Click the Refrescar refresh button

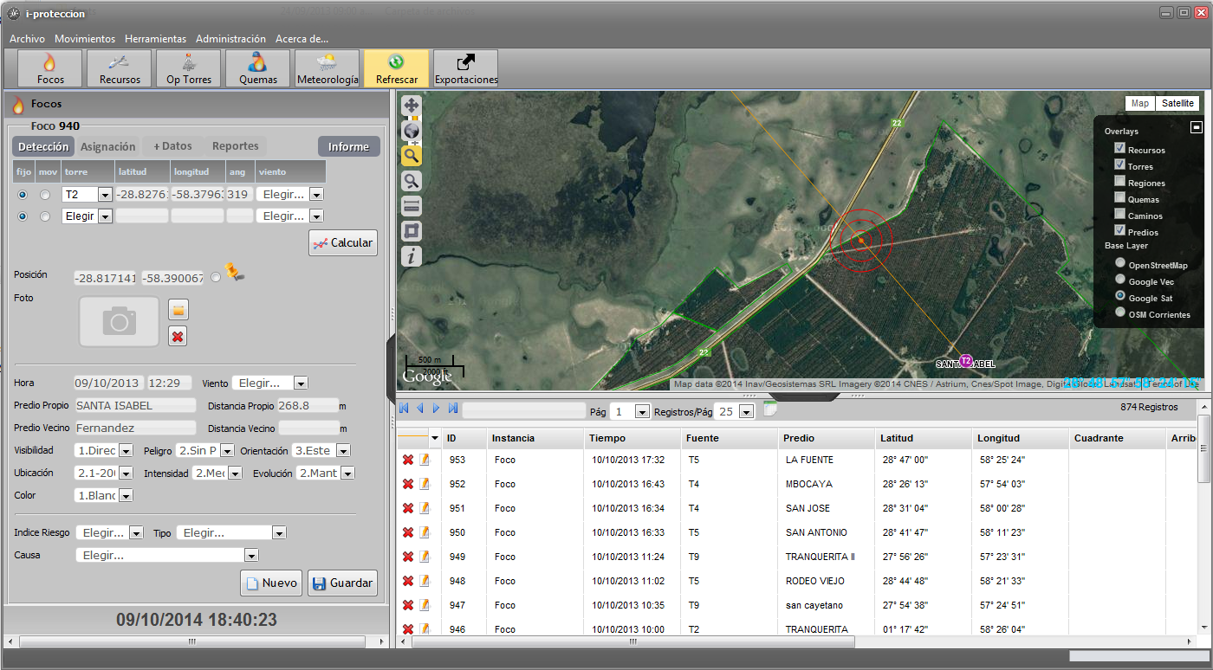tap(396, 68)
